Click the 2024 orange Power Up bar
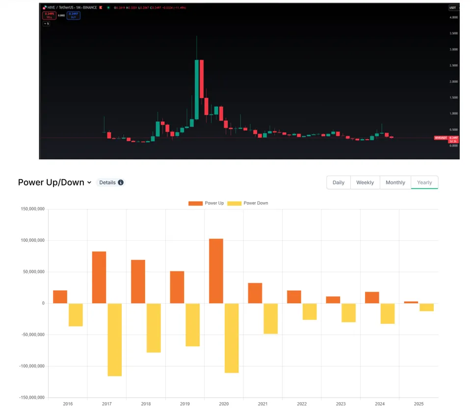The width and height of the screenshot is (472, 412). click(x=372, y=297)
